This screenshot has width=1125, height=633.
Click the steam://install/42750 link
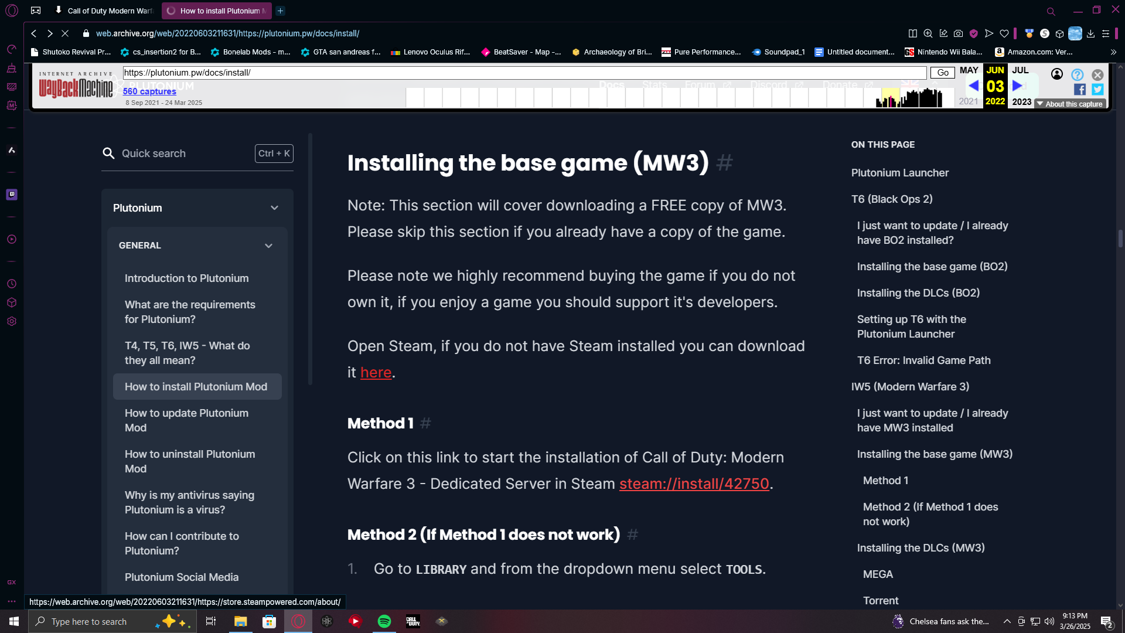coord(694,484)
